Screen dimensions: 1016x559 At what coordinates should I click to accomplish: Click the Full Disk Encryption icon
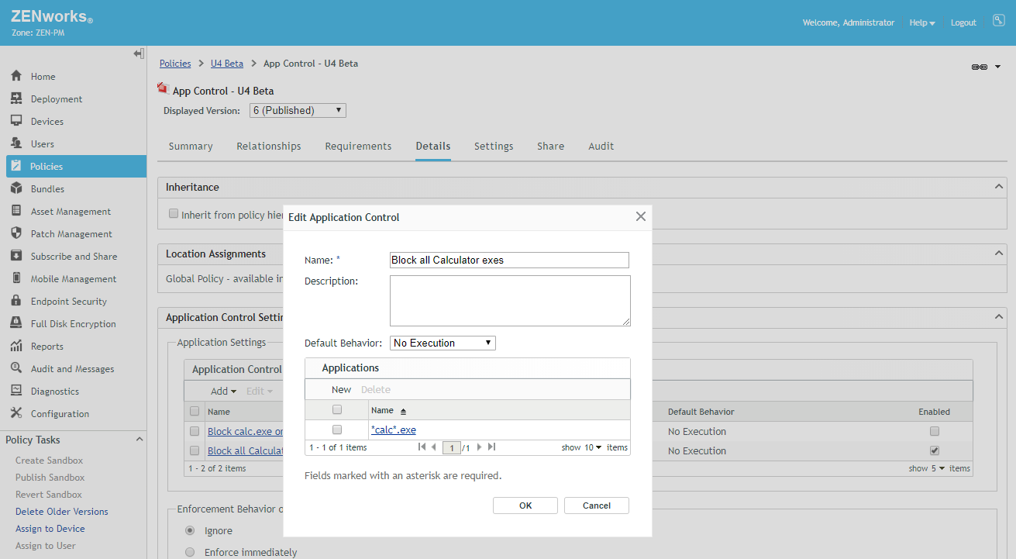[15, 323]
